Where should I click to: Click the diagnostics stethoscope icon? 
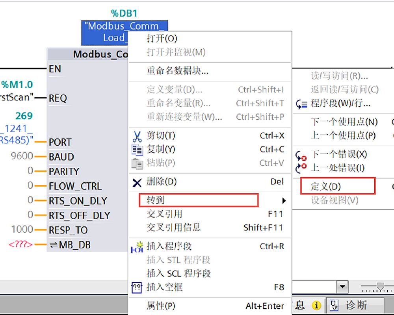click(x=334, y=305)
